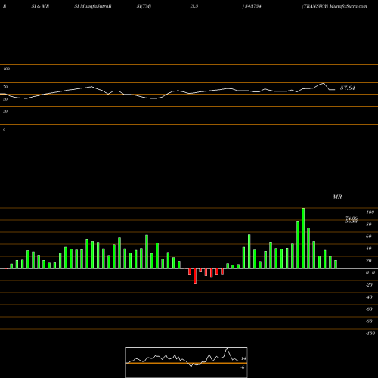
Task: Click the RSI axis label 50
Action: click(x=5, y=99)
